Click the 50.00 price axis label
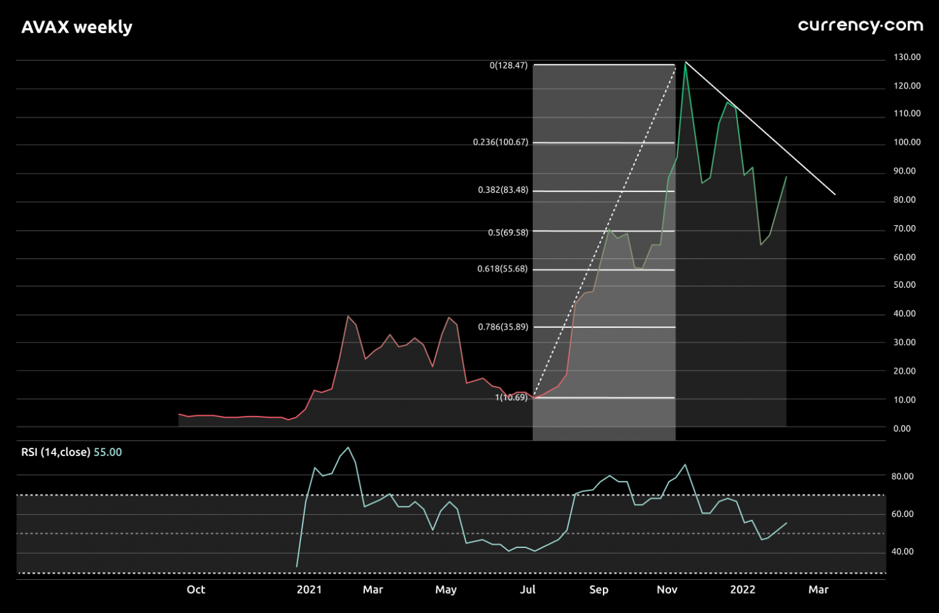This screenshot has width=939, height=613. [x=905, y=284]
